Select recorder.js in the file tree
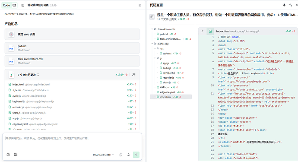 [x=171, y=78]
